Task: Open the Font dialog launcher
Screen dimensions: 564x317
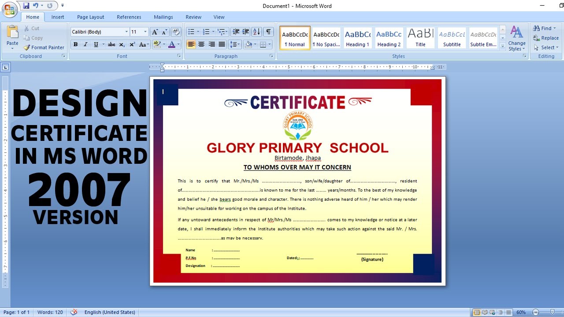Action: point(179,56)
